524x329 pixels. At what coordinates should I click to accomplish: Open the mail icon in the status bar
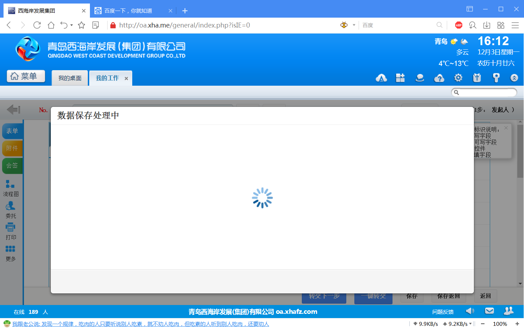[x=489, y=311]
